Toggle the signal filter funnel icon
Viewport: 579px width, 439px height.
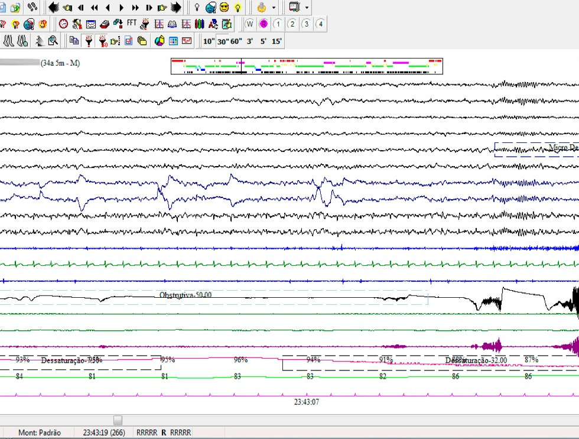pyautogui.click(x=89, y=41)
